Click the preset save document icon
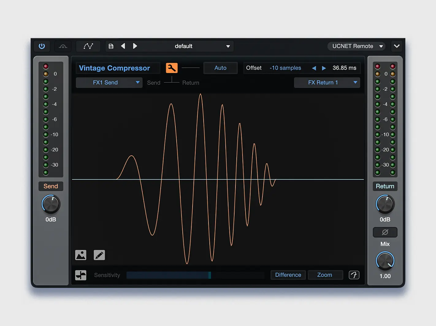The width and height of the screenshot is (436, 326). [x=111, y=46]
